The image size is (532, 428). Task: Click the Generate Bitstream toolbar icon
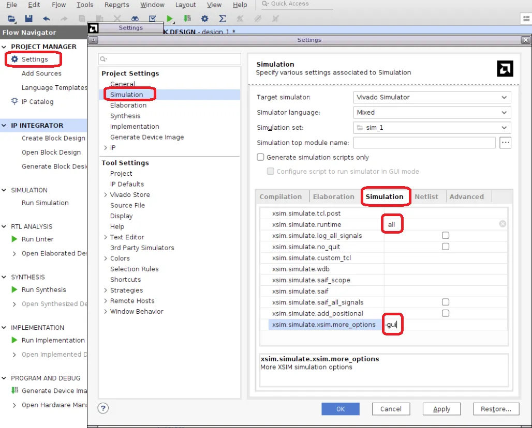187,19
